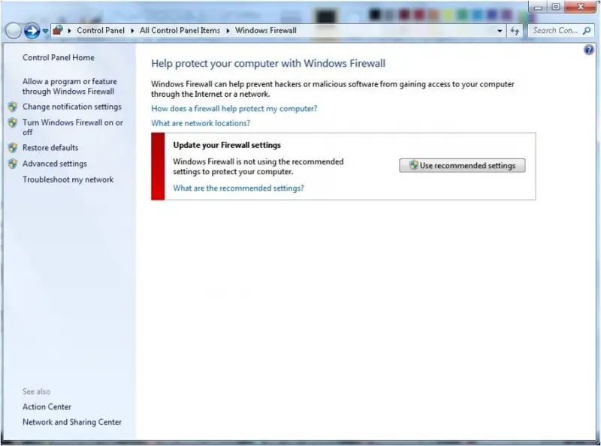The width and height of the screenshot is (601, 446).
Task: Click the shield icon beside Change notification settings
Action: [x=13, y=107]
